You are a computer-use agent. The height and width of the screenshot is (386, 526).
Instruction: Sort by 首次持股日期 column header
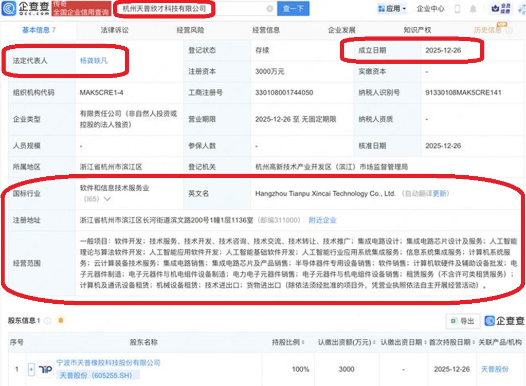[x=452, y=342]
